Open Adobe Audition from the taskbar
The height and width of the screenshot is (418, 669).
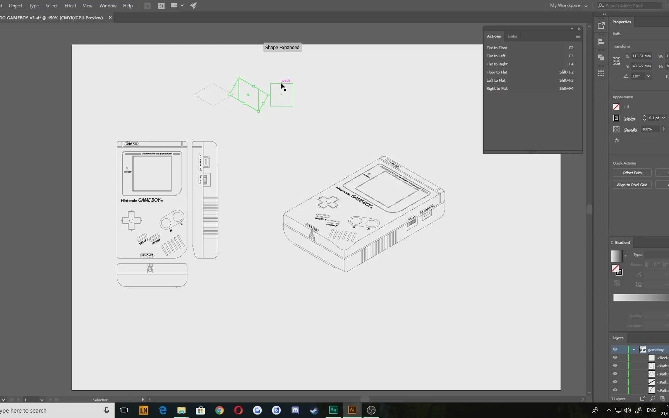[333, 410]
